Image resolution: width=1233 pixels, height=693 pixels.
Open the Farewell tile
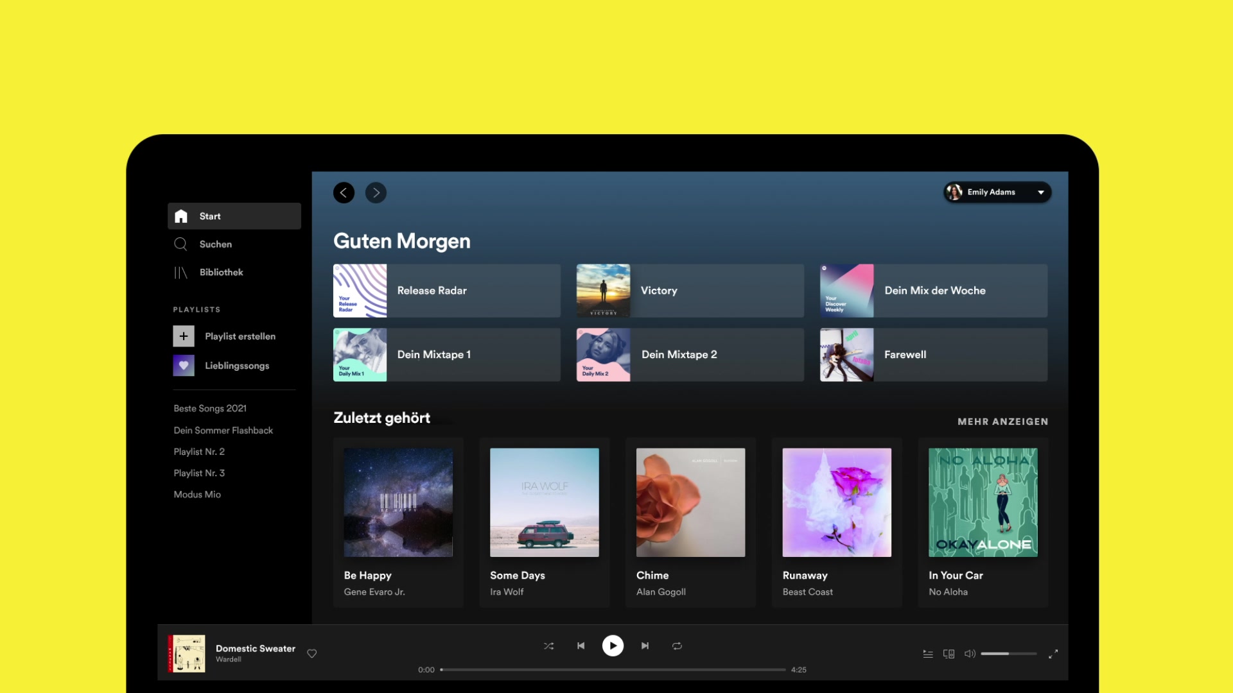pos(934,355)
